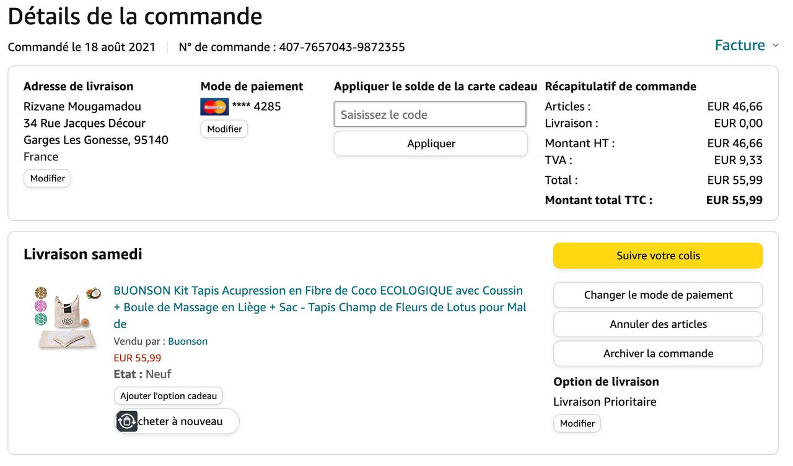Click the buy-again cart refresh icon
Screen dimensions: 793x466
(x=127, y=421)
